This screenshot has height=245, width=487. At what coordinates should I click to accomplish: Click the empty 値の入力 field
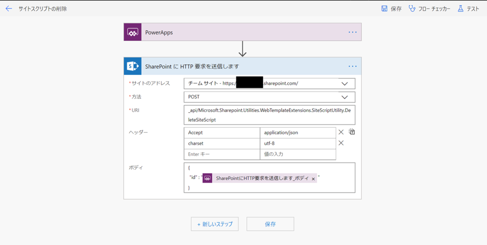(x=298, y=154)
